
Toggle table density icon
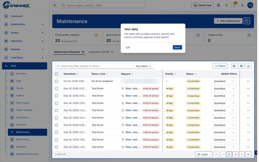(x=234, y=66)
